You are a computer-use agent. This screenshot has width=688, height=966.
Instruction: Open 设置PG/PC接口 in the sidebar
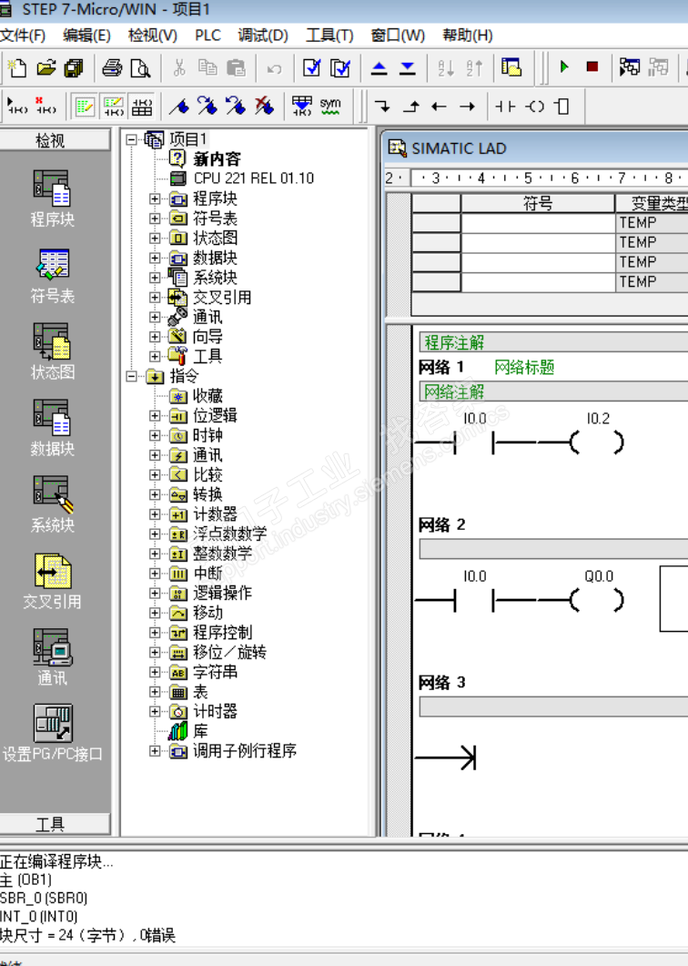coord(53,734)
